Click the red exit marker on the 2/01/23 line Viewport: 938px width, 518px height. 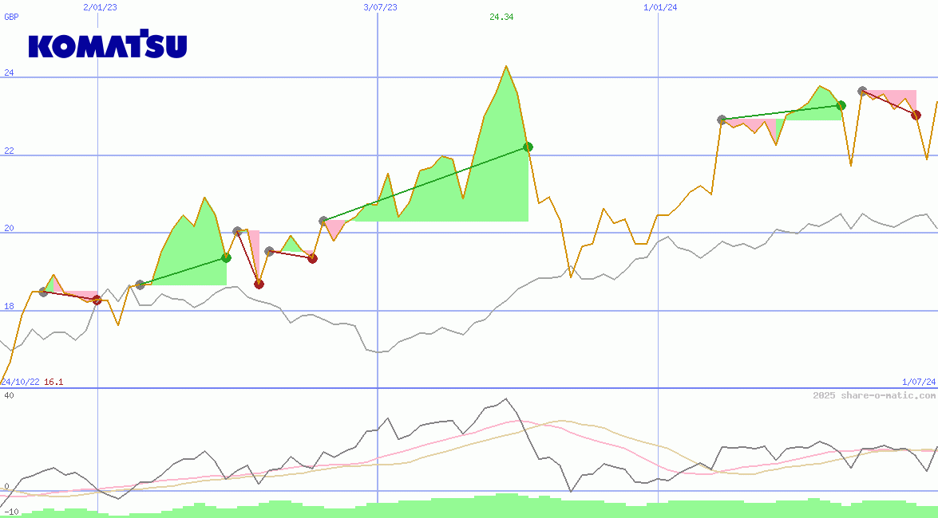click(x=97, y=300)
